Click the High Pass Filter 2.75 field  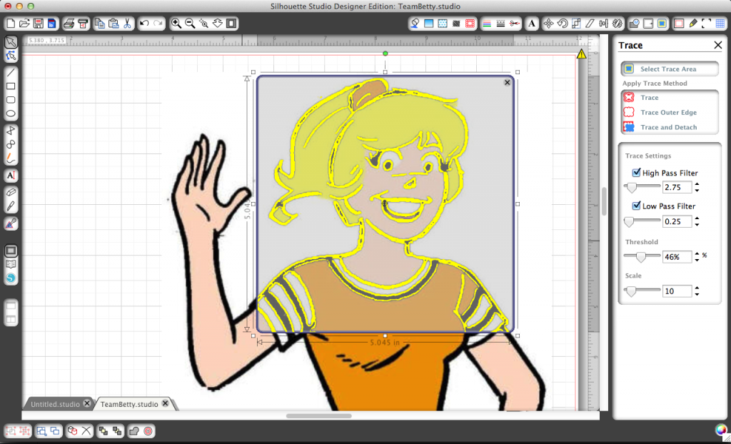click(677, 187)
